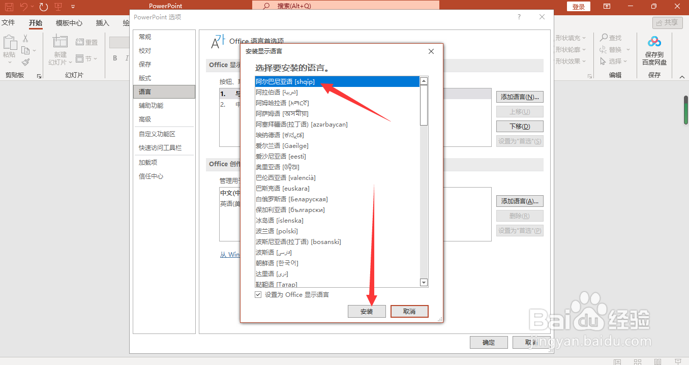The image size is (689, 365).
Task: Click the Reset (重置) slide icon
Action: [x=86, y=42]
